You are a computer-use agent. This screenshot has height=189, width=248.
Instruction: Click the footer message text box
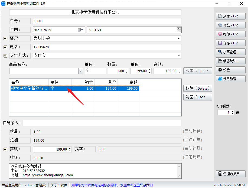coord(95,171)
